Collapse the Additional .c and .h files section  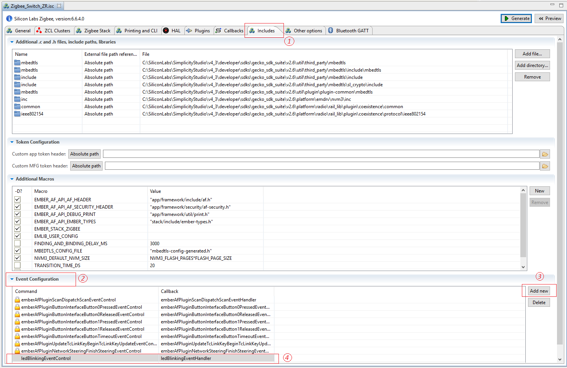click(x=12, y=42)
